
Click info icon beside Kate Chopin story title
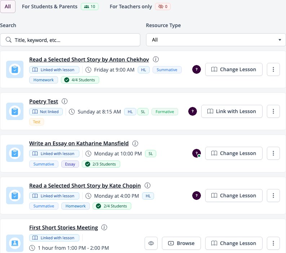click(148, 185)
